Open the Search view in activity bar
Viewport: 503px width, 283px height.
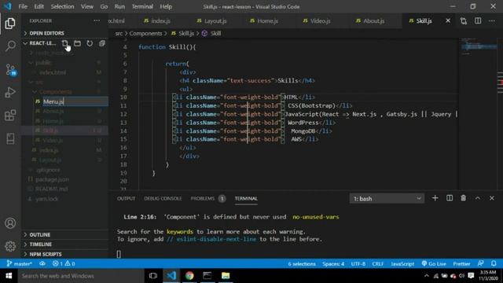(10, 46)
